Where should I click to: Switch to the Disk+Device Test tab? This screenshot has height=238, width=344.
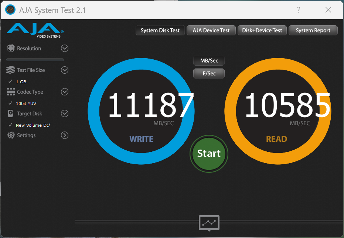click(262, 31)
